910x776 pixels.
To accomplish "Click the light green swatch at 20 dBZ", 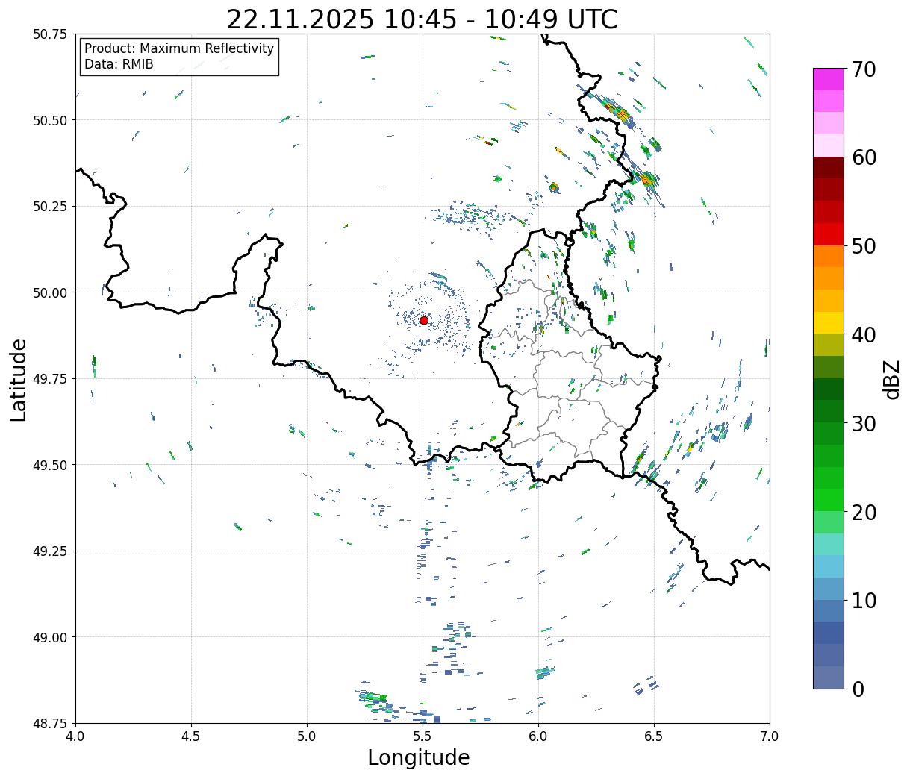I will pos(829,522).
